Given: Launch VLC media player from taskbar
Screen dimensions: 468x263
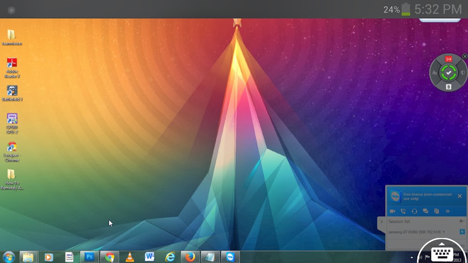Looking at the screenshot, I should tap(130, 257).
